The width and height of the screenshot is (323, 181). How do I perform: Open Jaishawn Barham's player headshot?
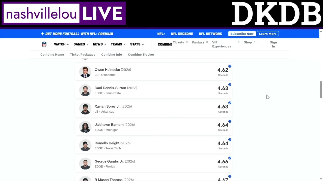click(85, 127)
